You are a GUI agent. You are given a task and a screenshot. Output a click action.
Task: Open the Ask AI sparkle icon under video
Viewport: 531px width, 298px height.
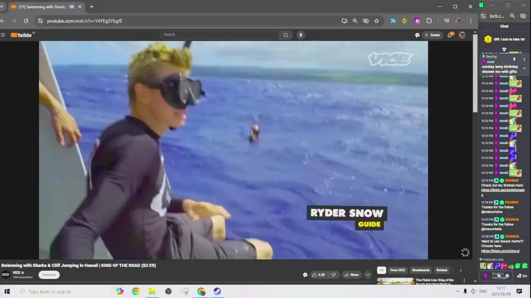tap(305, 275)
